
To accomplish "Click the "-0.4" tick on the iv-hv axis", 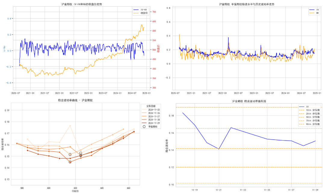I will pos(9,83).
